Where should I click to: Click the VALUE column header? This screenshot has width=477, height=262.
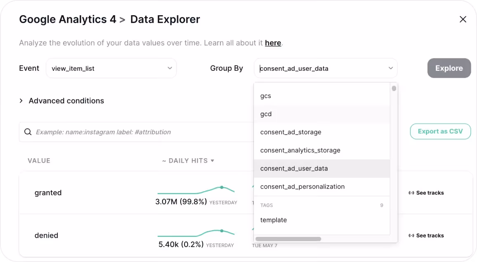pos(39,161)
